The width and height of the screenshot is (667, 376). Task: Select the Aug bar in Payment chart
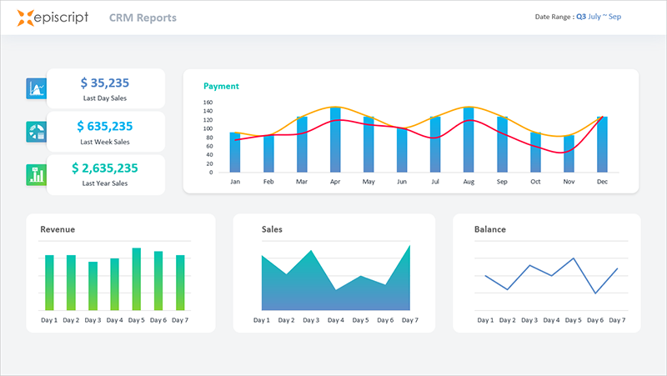tap(469, 139)
